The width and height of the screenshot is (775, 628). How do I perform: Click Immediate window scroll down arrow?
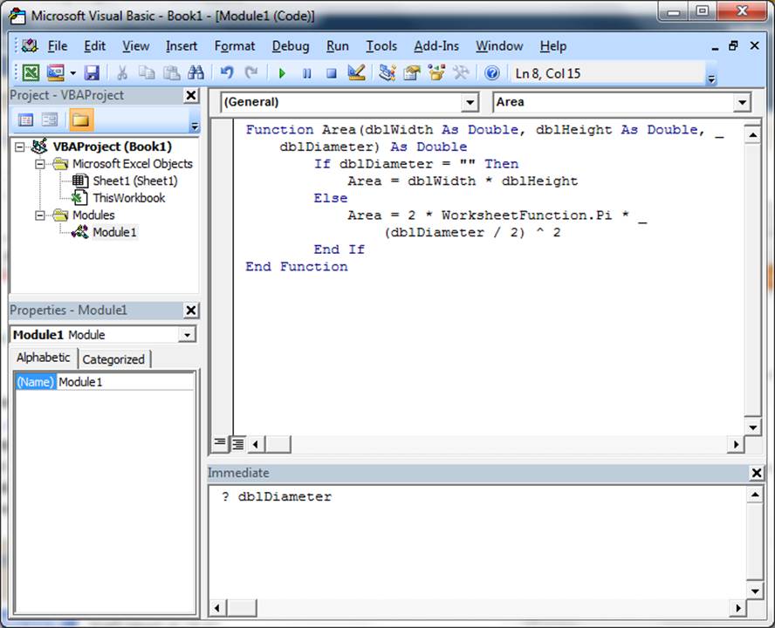pyautogui.click(x=755, y=591)
